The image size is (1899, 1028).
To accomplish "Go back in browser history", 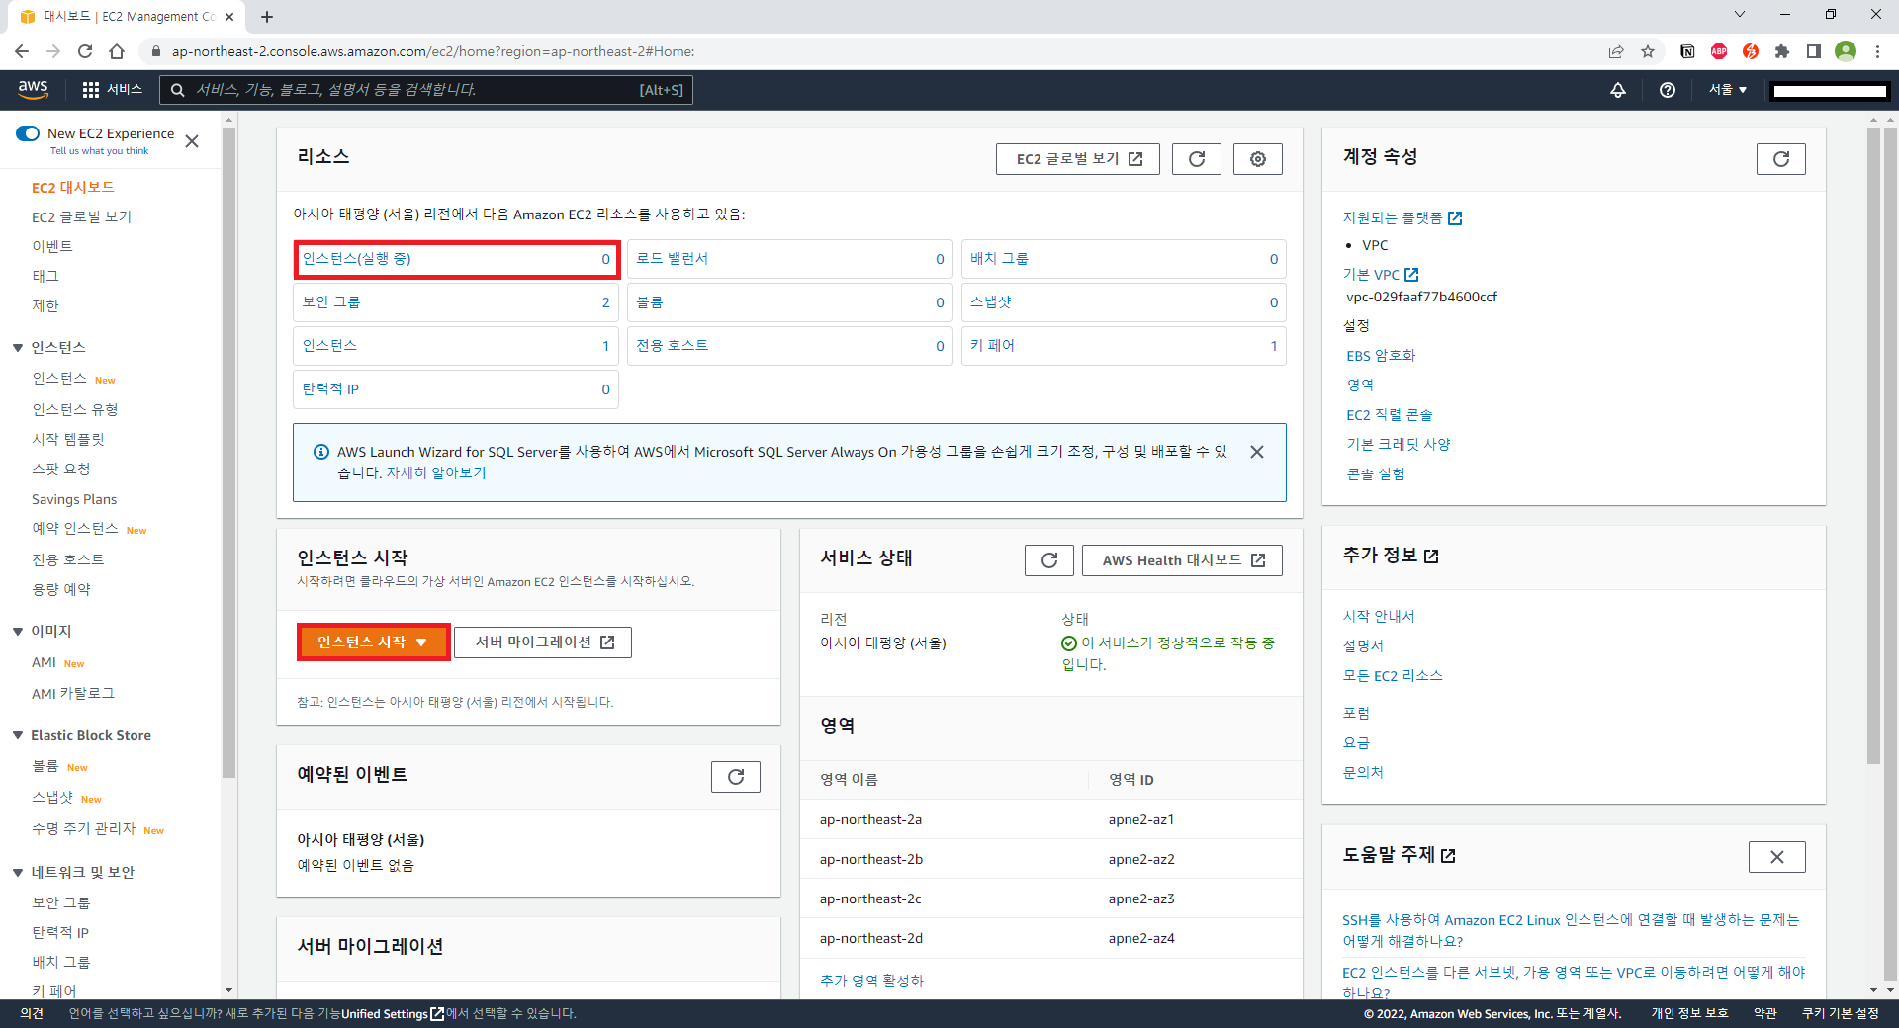I will pos(22,51).
